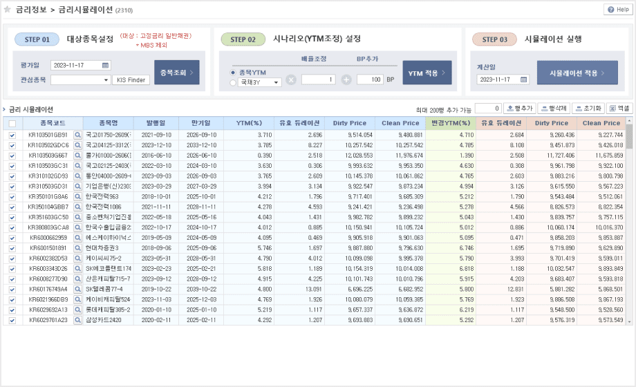The image size is (636, 387).
Task: Uncheck the row checkbox for KR103501GB91
Action: 12,135
